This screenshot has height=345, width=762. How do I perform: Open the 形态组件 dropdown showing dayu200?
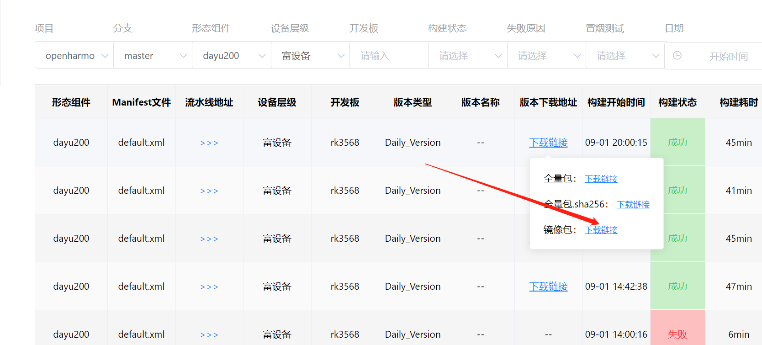pyautogui.click(x=232, y=55)
